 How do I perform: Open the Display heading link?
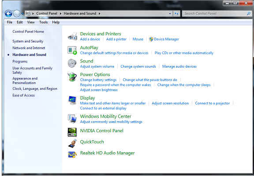tap(87, 98)
